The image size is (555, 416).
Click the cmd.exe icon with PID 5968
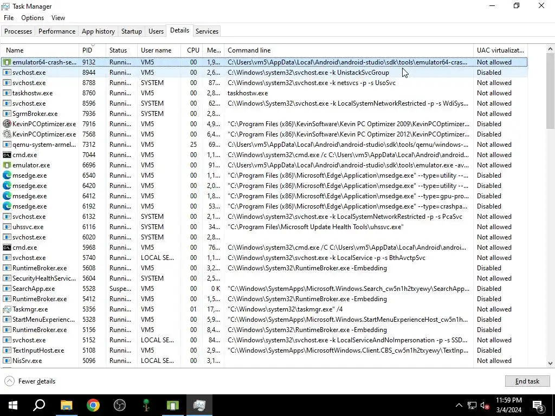[x=7, y=248]
